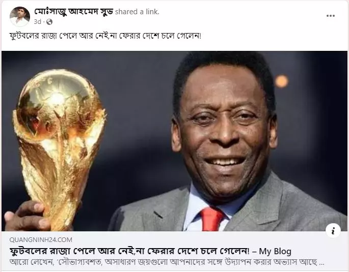Screen dimensions: 349x272
Task: Click the red tie in the preview photo
Action: point(211,219)
